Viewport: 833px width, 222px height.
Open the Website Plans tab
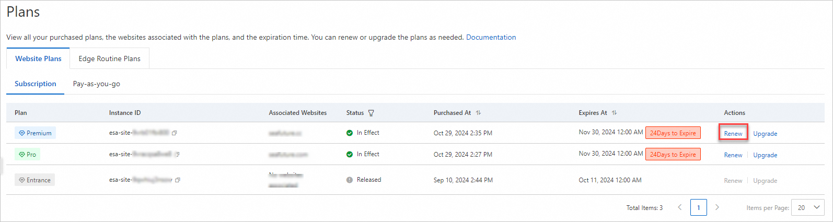click(38, 59)
